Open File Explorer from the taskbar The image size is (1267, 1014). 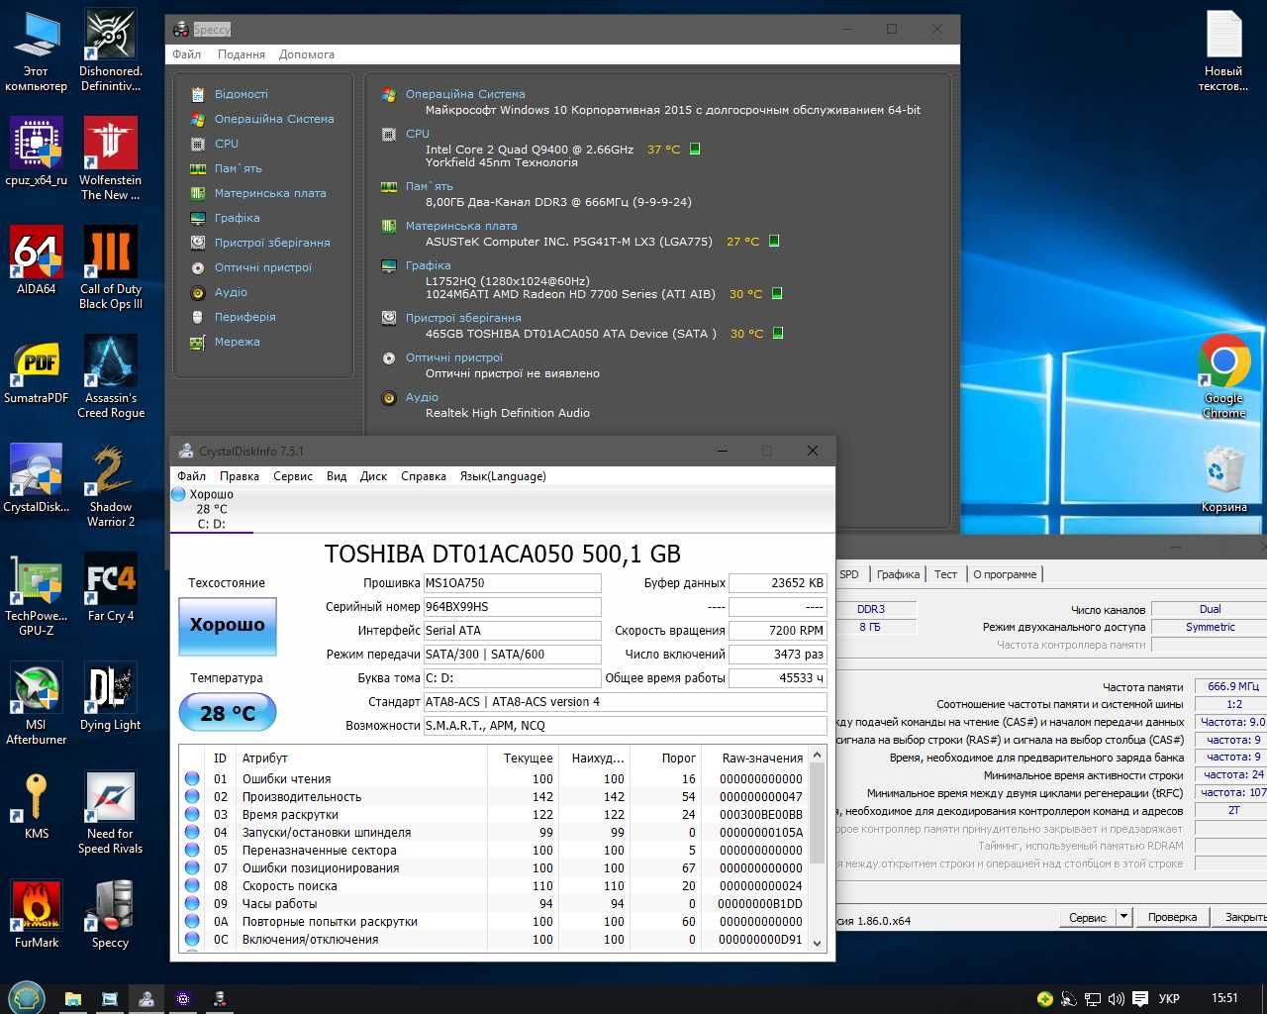tap(73, 999)
